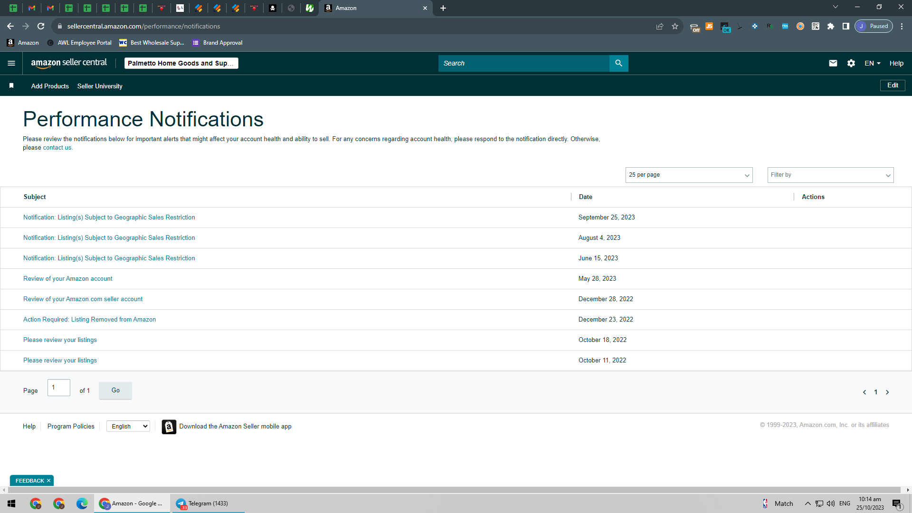Click Download the Amazon Seller mobile app
The image size is (912, 513).
pyautogui.click(x=235, y=427)
